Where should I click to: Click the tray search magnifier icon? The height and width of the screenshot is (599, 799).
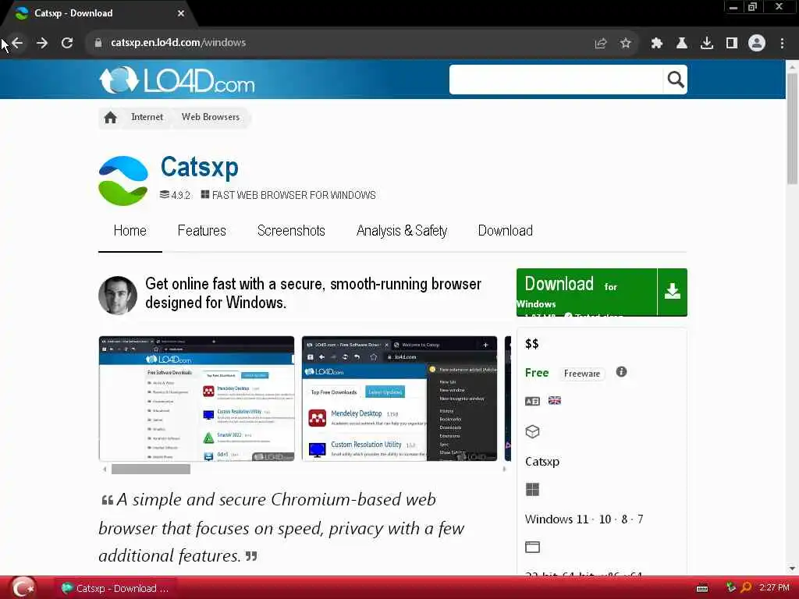[746, 588]
